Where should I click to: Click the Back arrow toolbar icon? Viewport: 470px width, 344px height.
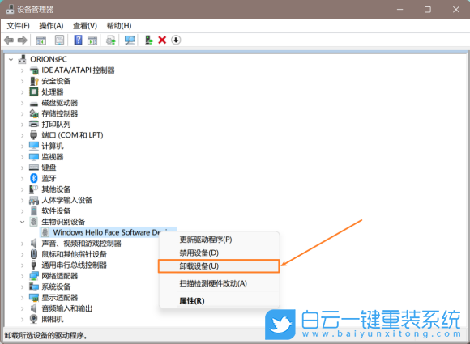coord(9,40)
